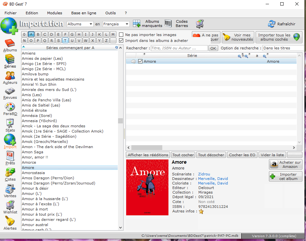Open the Base en ligne menu
The image size is (306, 241).
coord(84,13)
